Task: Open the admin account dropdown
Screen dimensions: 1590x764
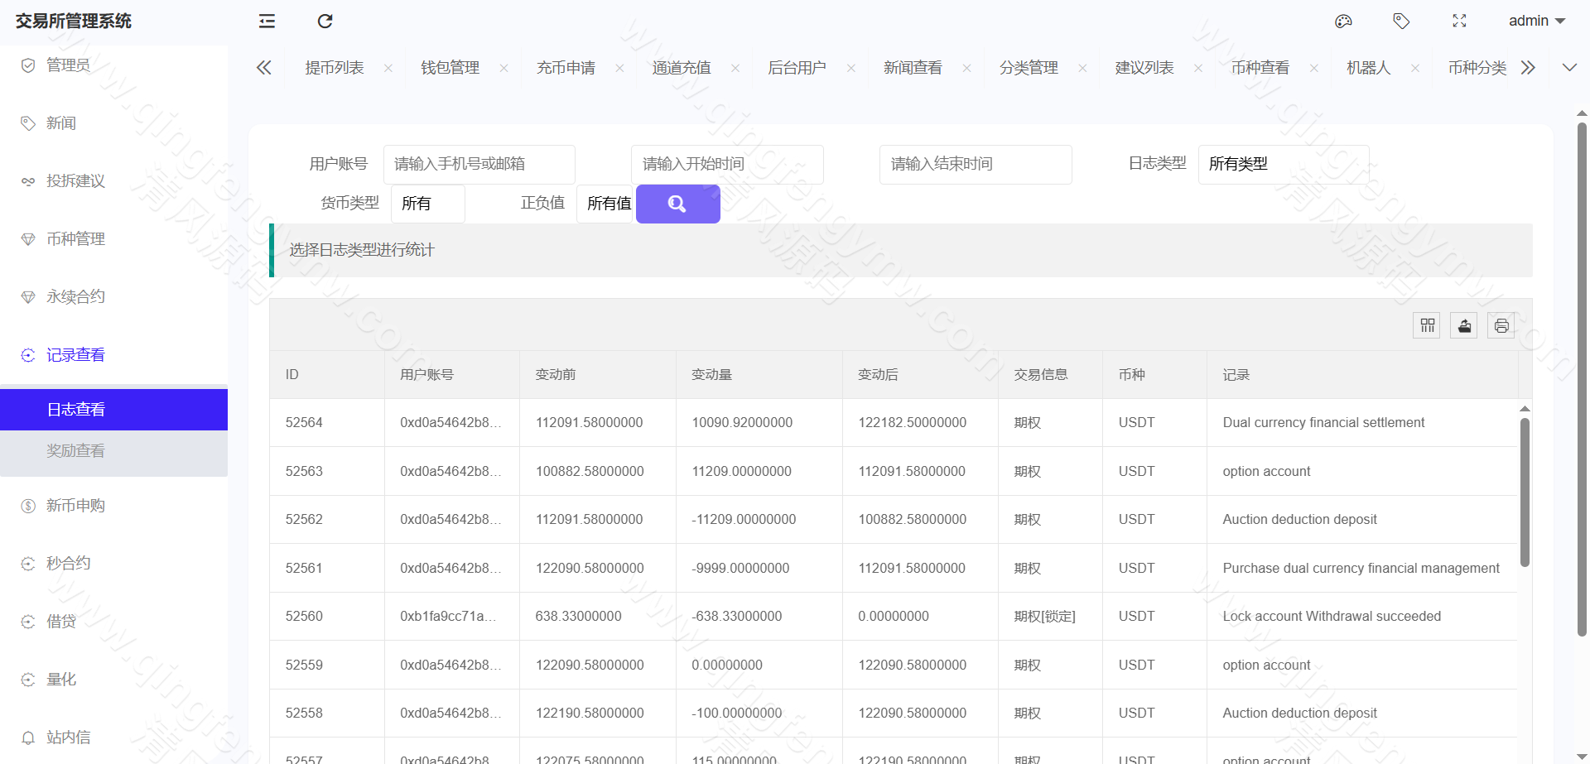Action: pos(1535,21)
